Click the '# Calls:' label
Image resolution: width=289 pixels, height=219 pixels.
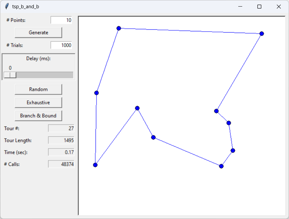(x=12, y=164)
